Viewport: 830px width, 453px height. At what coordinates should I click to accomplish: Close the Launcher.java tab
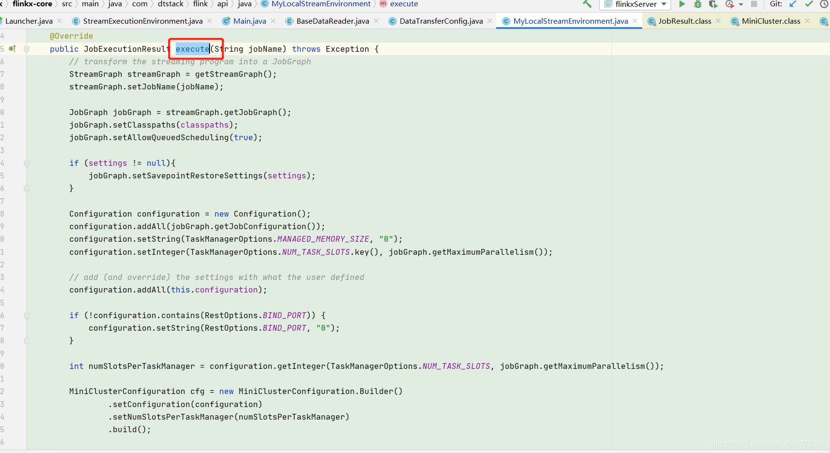(x=60, y=21)
